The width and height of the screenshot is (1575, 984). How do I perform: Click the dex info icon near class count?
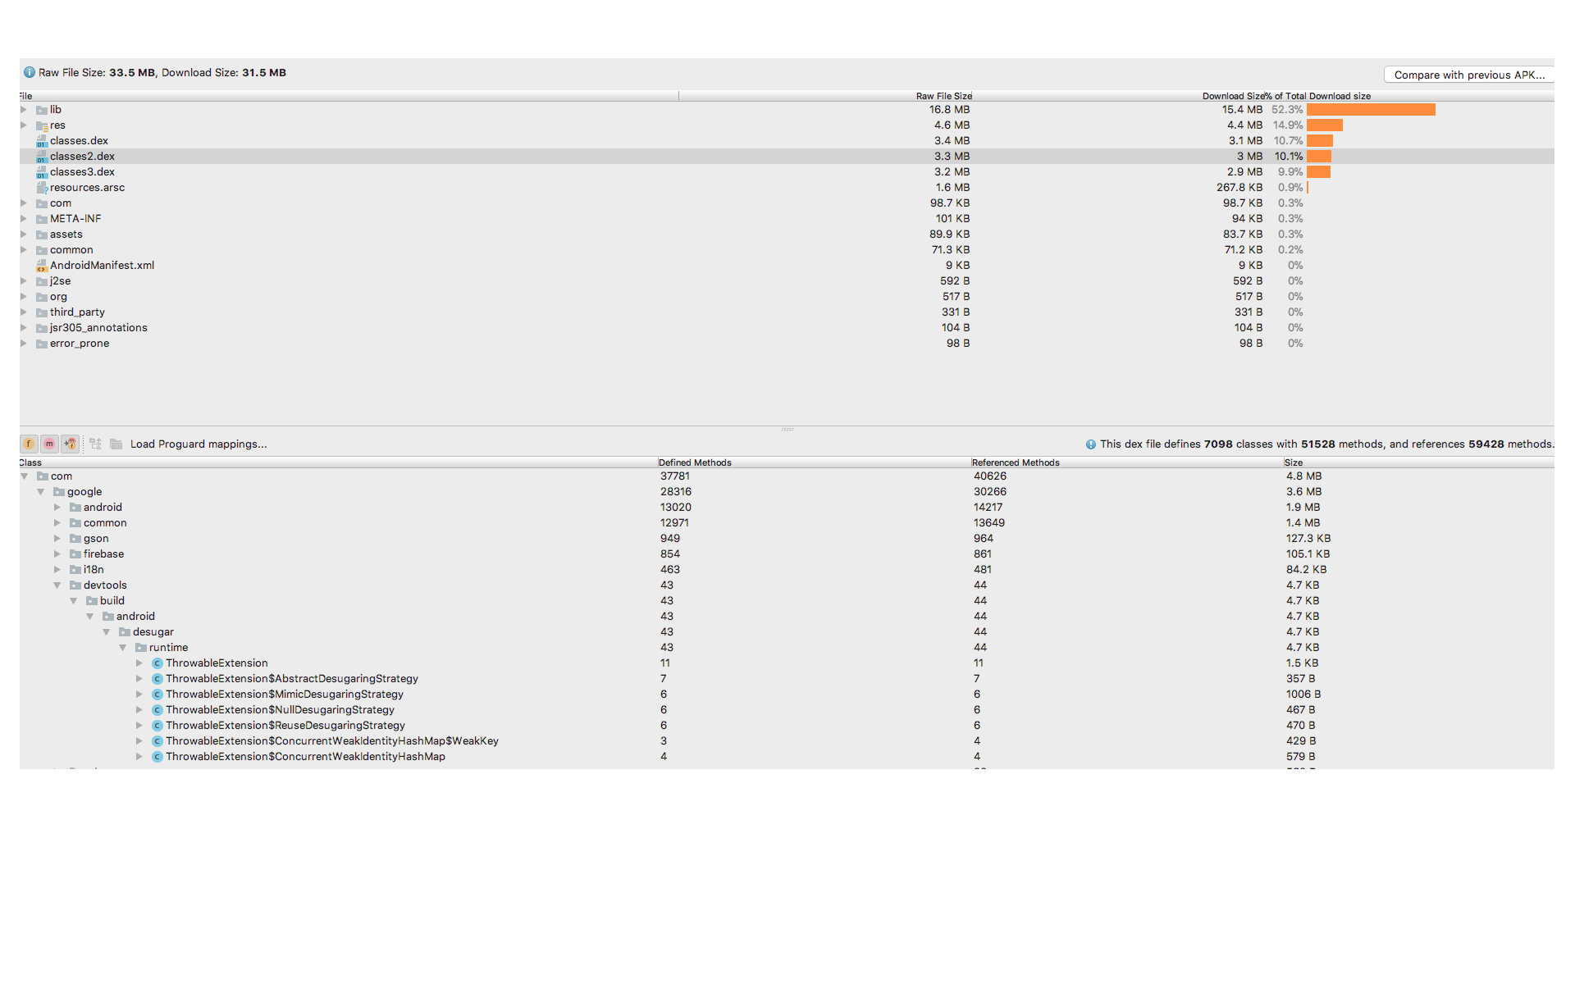pos(1090,444)
